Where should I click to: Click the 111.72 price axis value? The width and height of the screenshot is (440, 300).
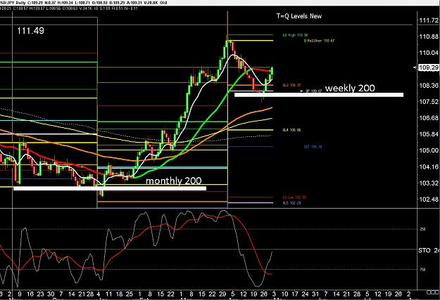coord(429,20)
